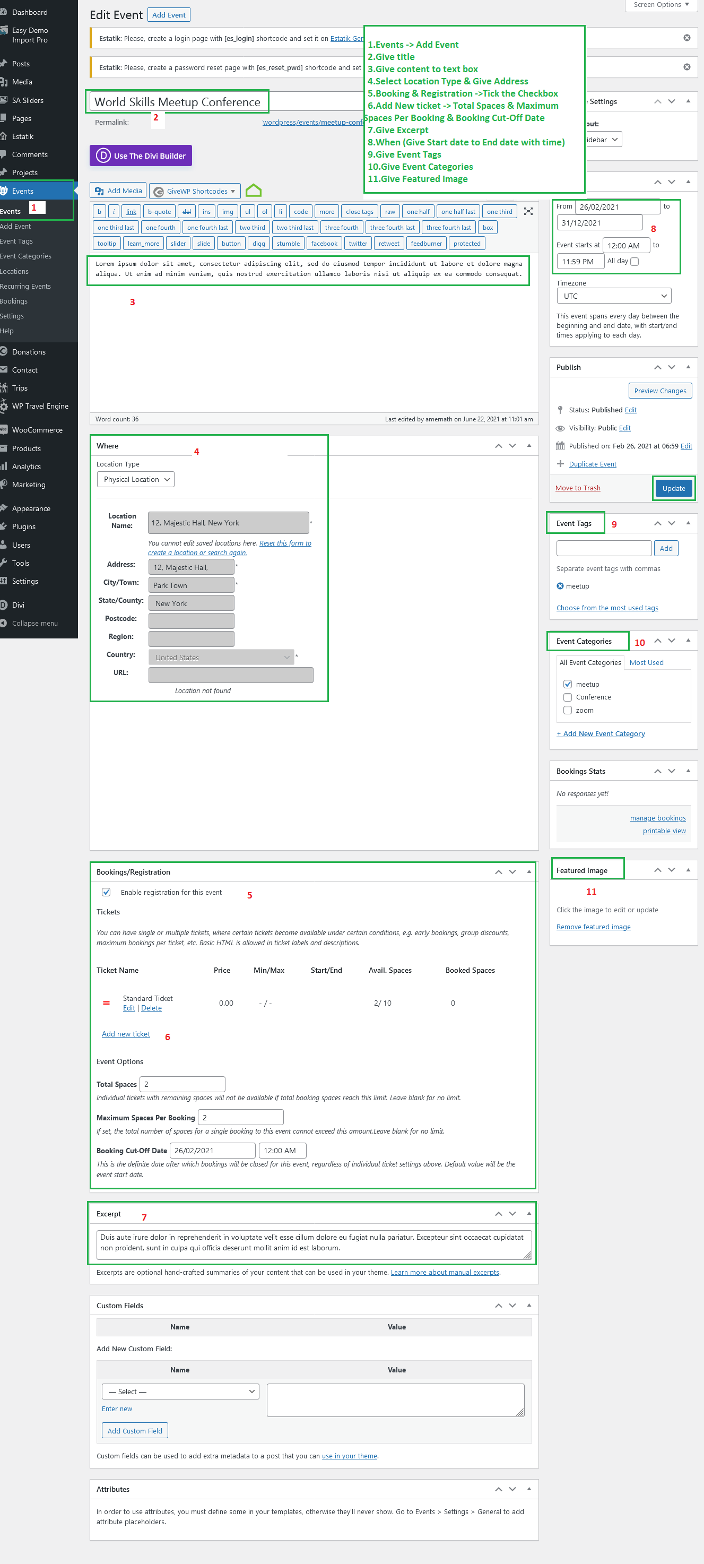Click the b-quote editor button
704x1564 pixels.
159,211
